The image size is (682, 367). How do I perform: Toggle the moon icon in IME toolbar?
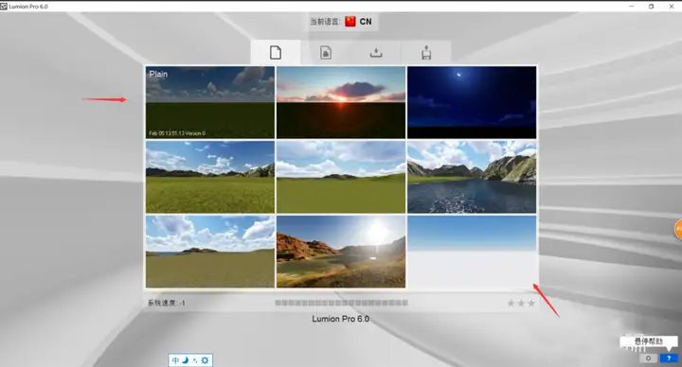point(186,360)
